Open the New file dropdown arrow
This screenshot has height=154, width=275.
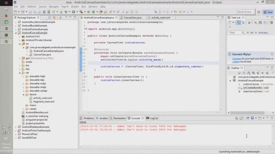pyautogui.click(x=19, y=12)
